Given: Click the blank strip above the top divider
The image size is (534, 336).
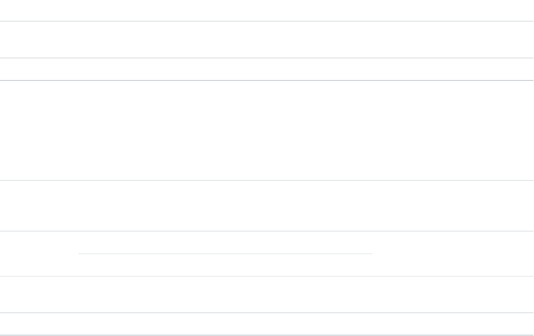Looking at the screenshot, I should pyautogui.click(x=267, y=10).
